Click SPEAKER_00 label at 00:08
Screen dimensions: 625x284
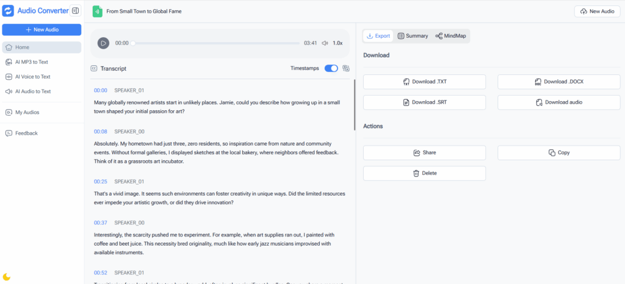[x=129, y=131]
